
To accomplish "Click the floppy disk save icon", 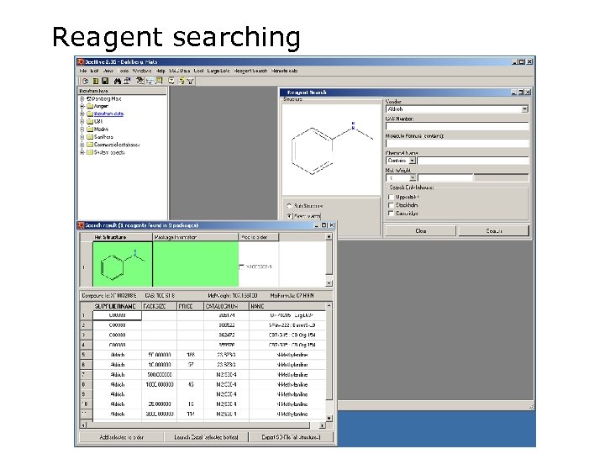I will (105, 81).
